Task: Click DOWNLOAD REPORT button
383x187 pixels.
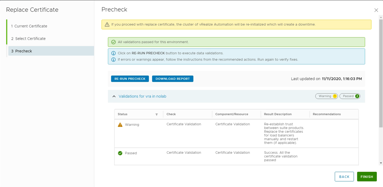Action: coord(173,79)
